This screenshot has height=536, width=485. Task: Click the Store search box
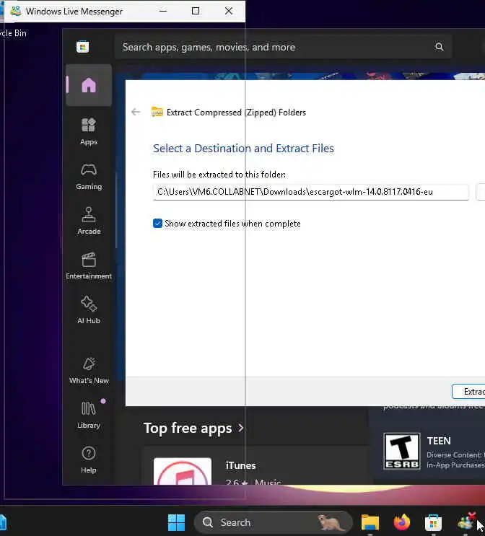pyautogui.click(x=283, y=47)
